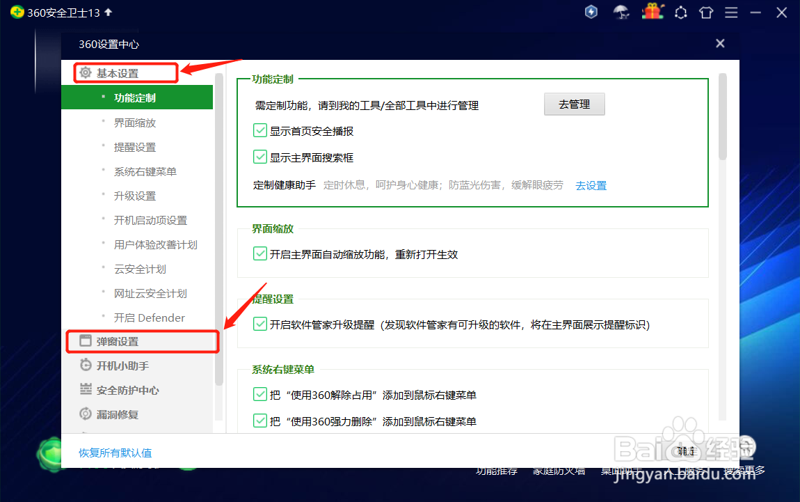
Task: Expand the 漏洞修复 category
Action: coord(118,414)
